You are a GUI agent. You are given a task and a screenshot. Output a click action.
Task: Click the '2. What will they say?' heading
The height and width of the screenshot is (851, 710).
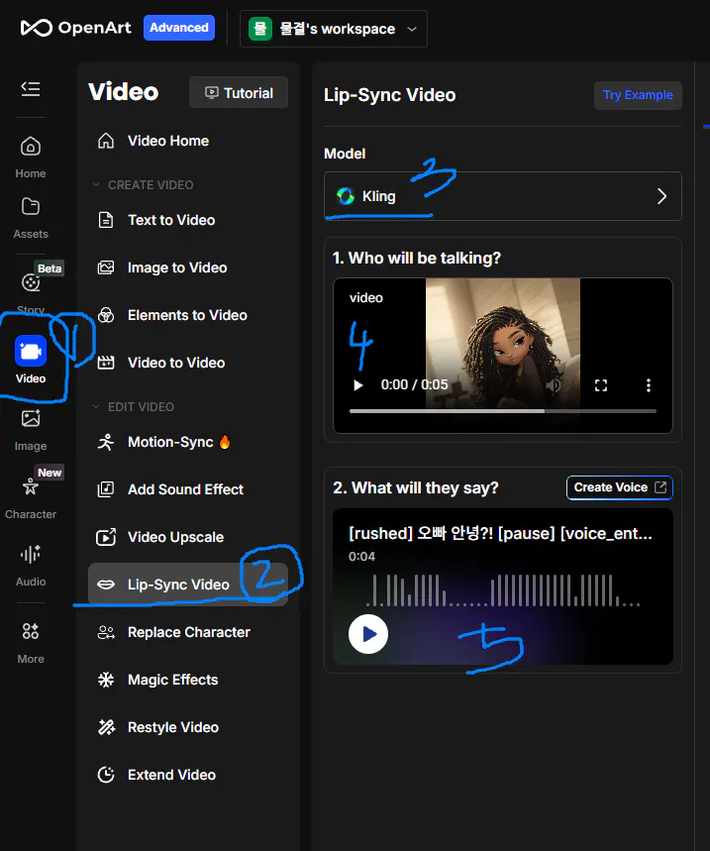[416, 488]
